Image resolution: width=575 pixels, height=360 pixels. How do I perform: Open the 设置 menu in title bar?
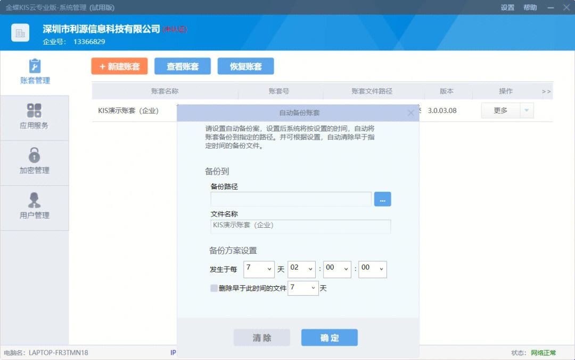[x=507, y=7]
